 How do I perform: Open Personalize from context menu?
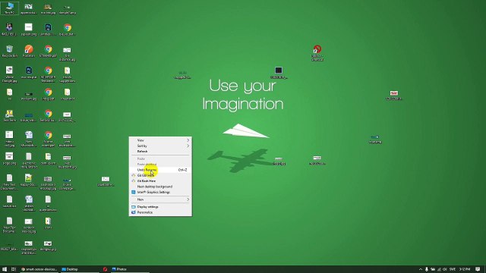160,212
